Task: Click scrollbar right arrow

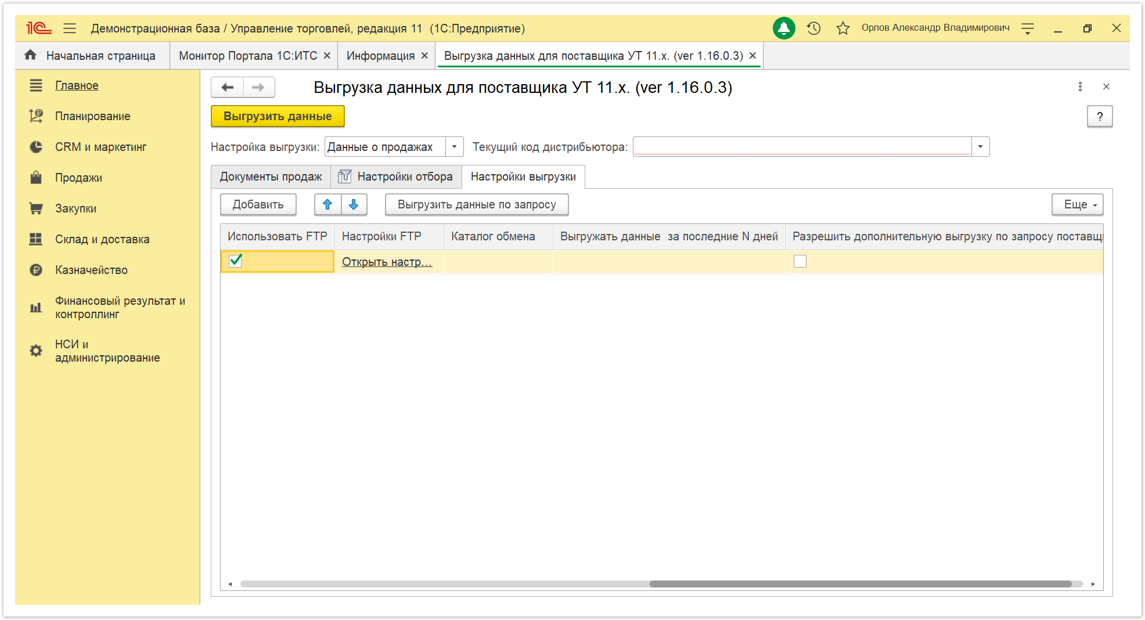Action: click(1093, 584)
